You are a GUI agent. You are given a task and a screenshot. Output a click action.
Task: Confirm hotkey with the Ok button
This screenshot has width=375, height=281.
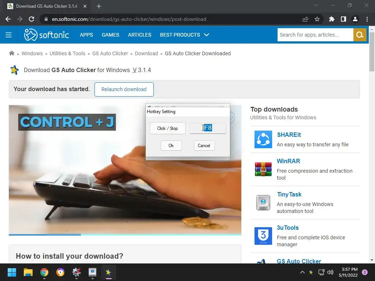pyautogui.click(x=171, y=146)
